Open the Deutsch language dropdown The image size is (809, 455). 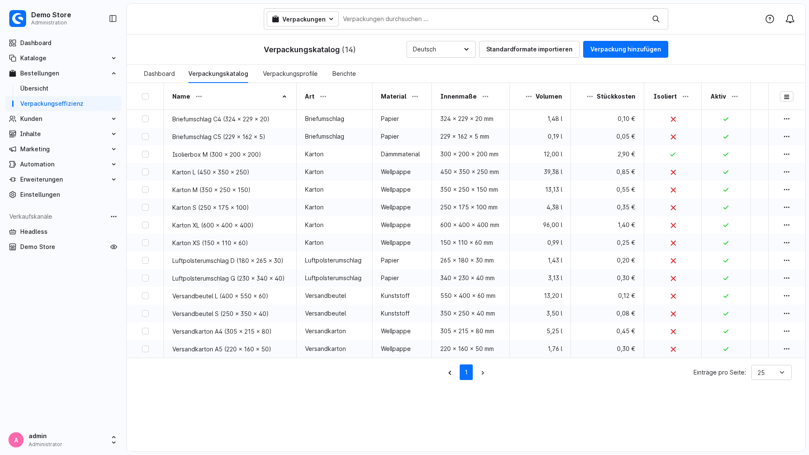coord(441,49)
